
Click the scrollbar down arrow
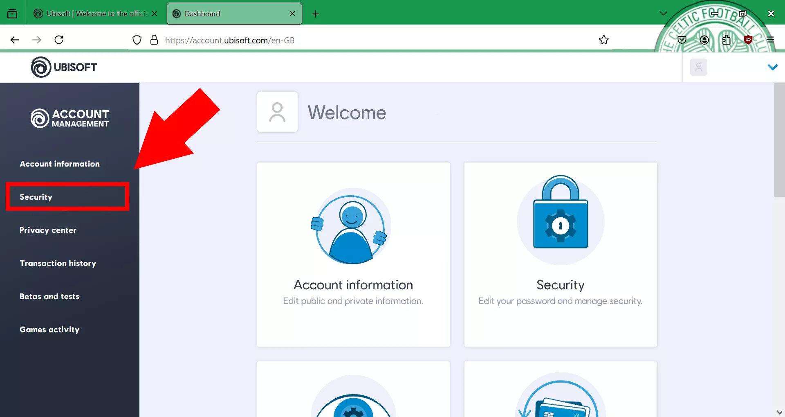pyautogui.click(x=779, y=412)
